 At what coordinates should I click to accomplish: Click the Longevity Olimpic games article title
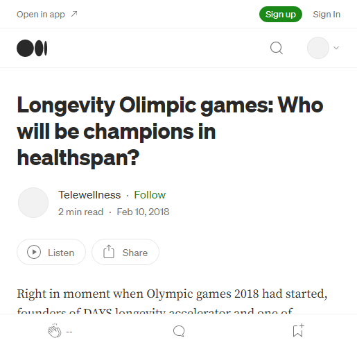170,131
